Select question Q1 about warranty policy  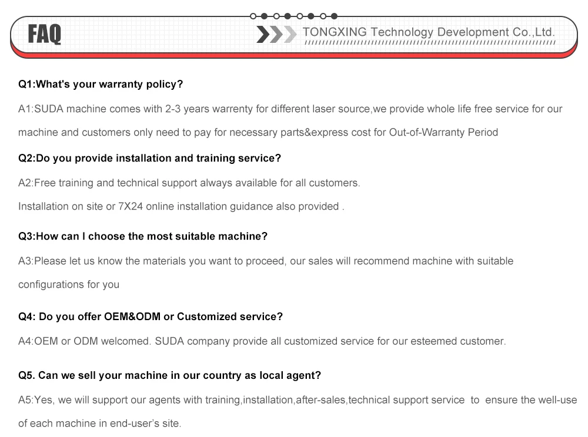pyautogui.click(x=101, y=84)
